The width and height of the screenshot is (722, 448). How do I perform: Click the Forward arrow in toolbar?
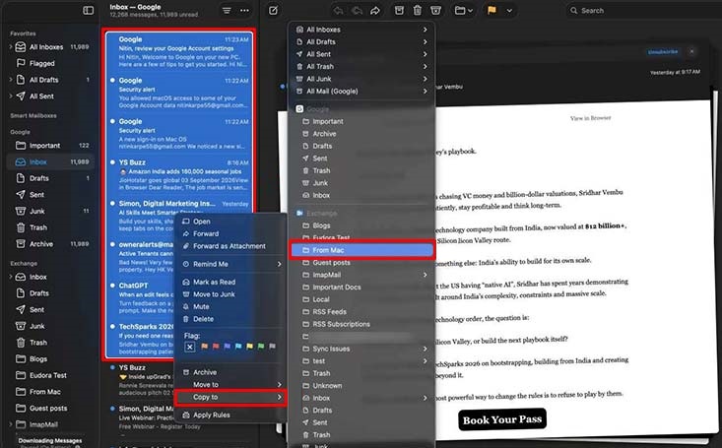point(375,10)
